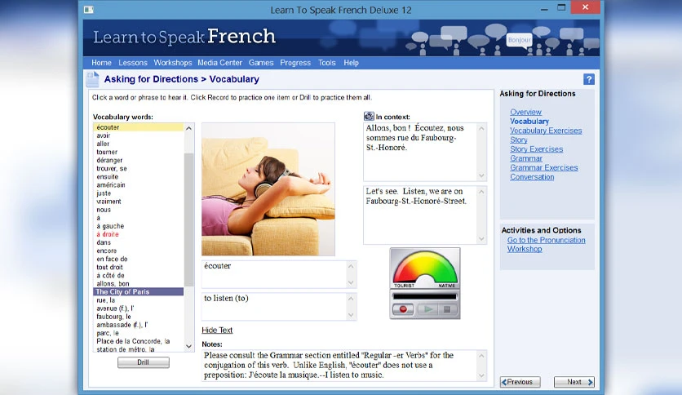Click down arrow of English context box
The image size is (682, 395).
pos(481,238)
